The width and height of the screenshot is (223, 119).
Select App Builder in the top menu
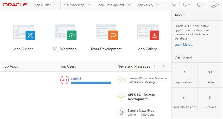(x=42, y=5)
